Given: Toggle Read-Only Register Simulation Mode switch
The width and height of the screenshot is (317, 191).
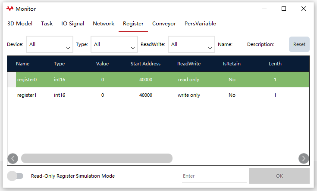Looking at the screenshot, I should (x=15, y=176).
